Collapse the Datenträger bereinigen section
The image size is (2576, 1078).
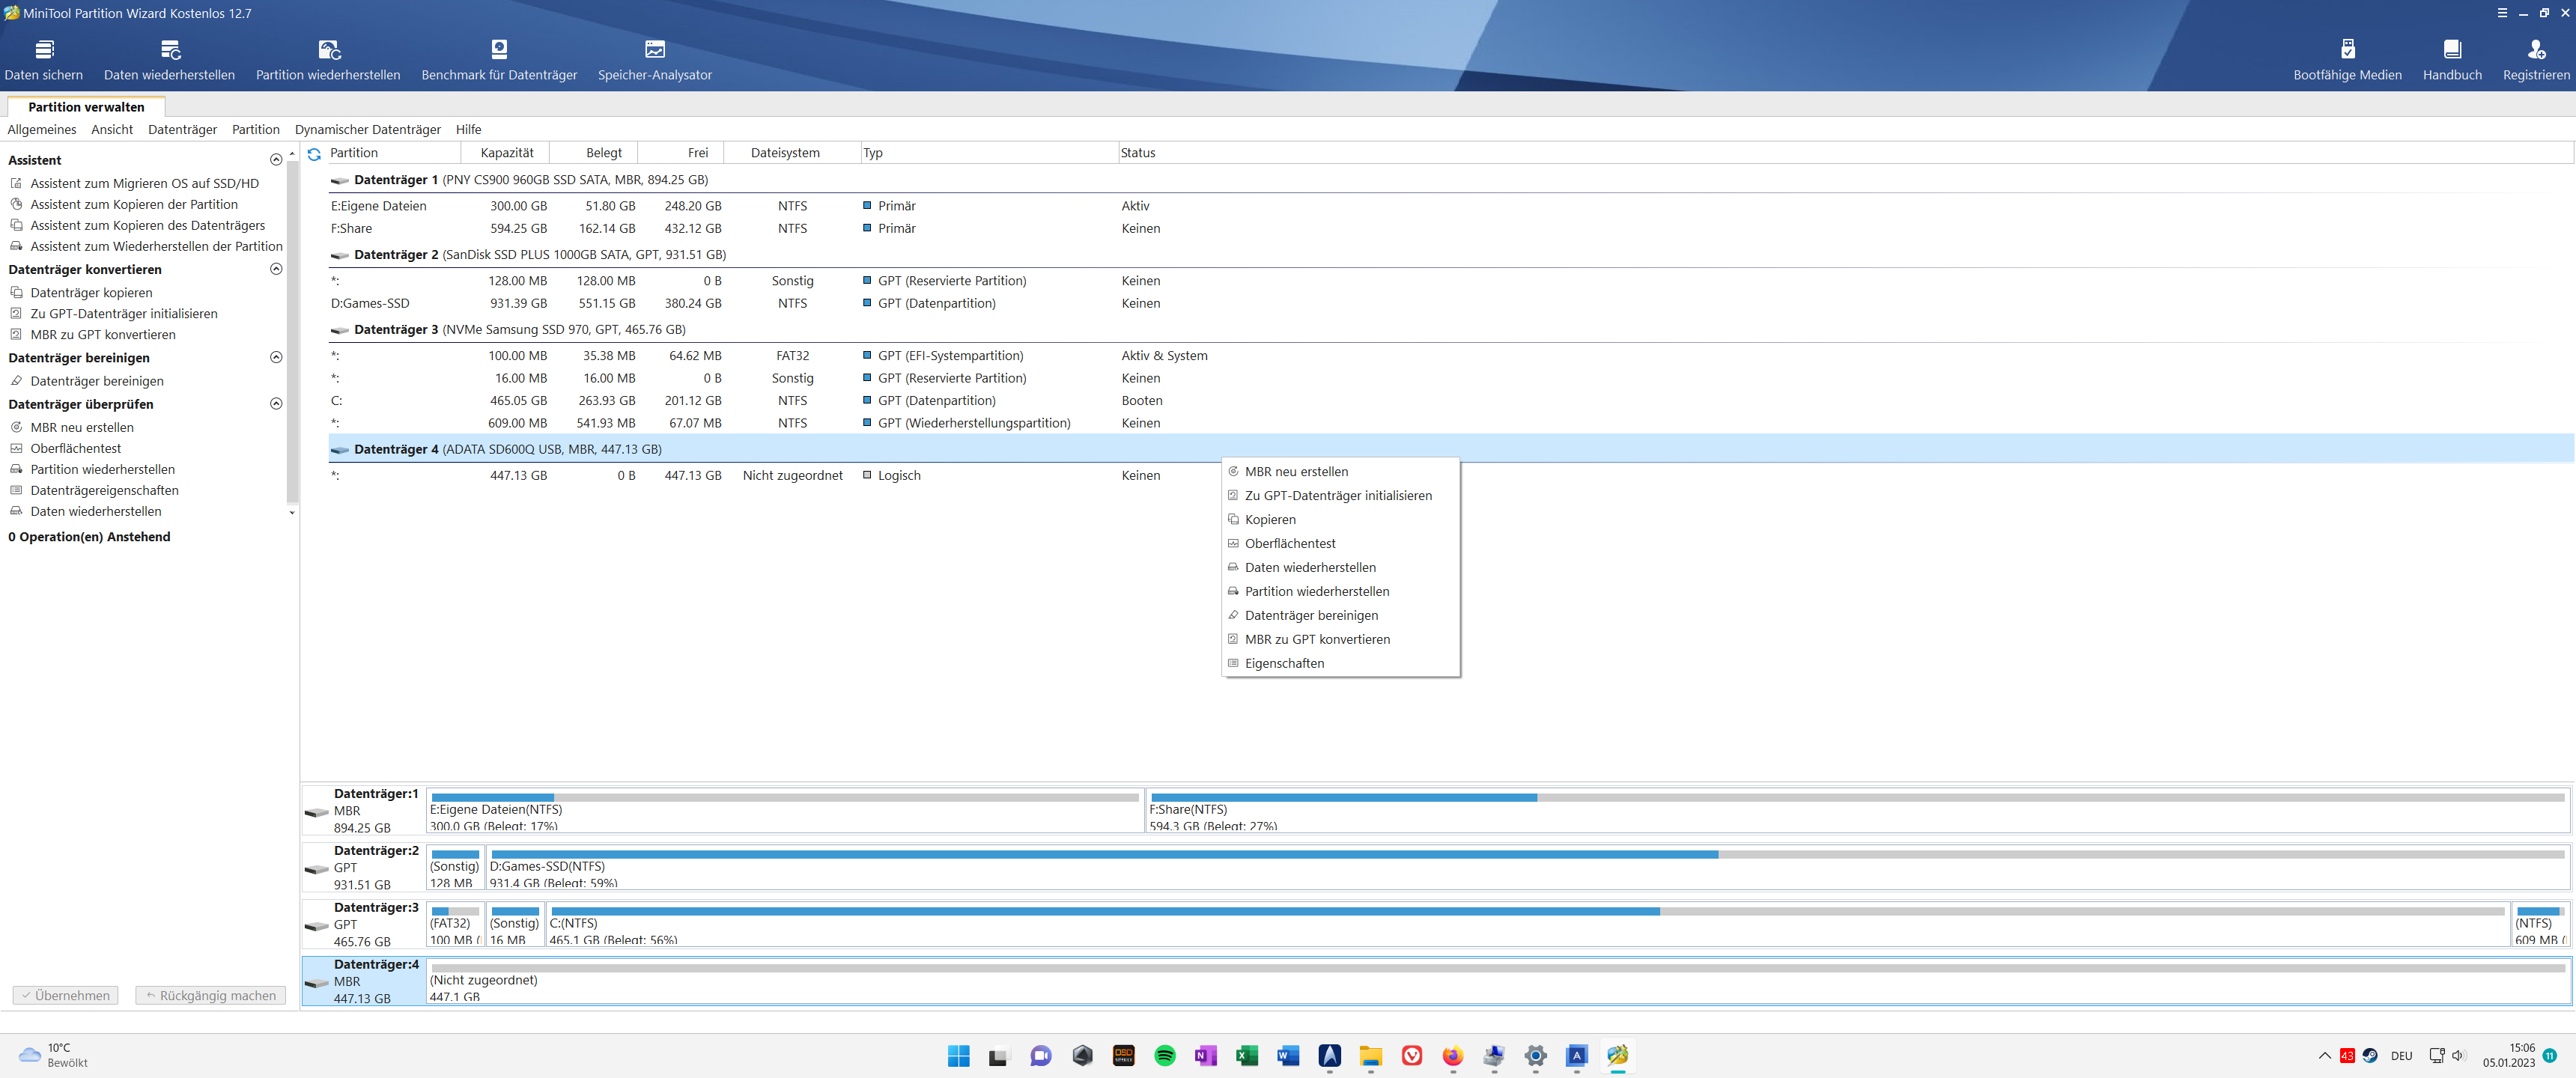point(276,357)
